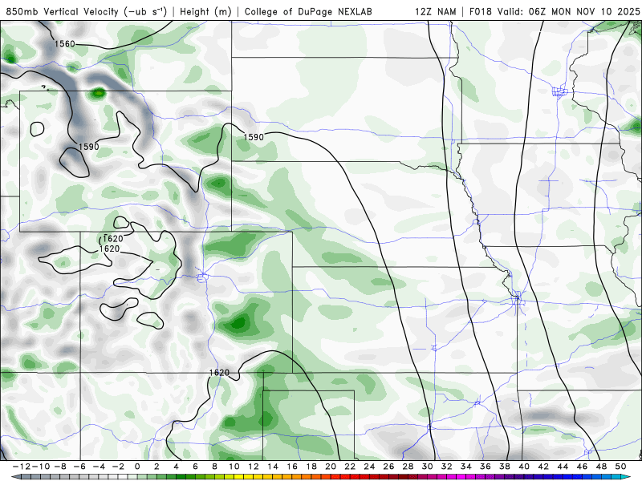This screenshot has height=481, width=642.
Task: Click the 36 value on the color scale
Action: (486, 467)
